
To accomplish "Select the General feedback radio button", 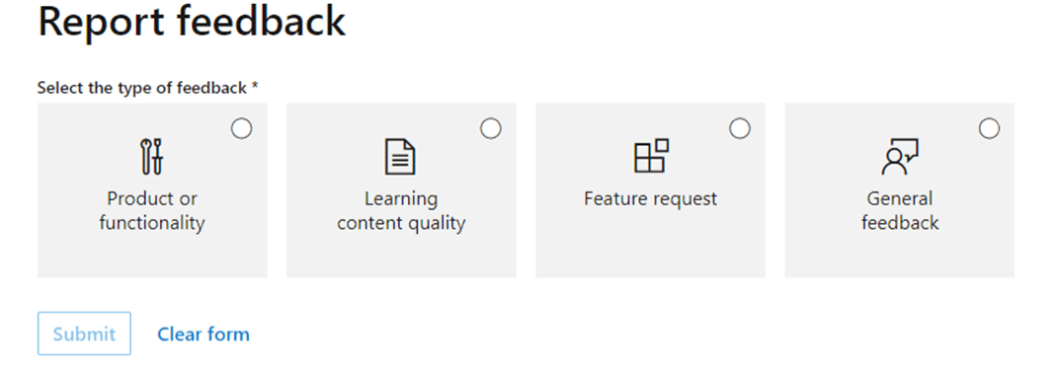I will pos(989,128).
